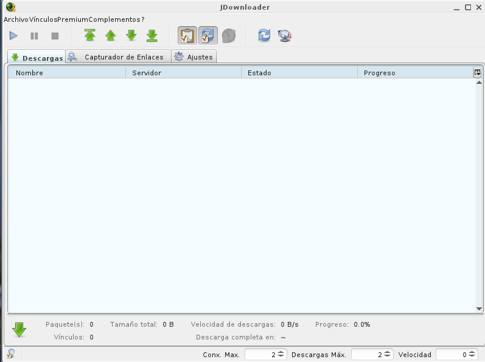Open the Premium menu
Viewport: 485px width, 362px height.
pyautogui.click(x=72, y=19)
